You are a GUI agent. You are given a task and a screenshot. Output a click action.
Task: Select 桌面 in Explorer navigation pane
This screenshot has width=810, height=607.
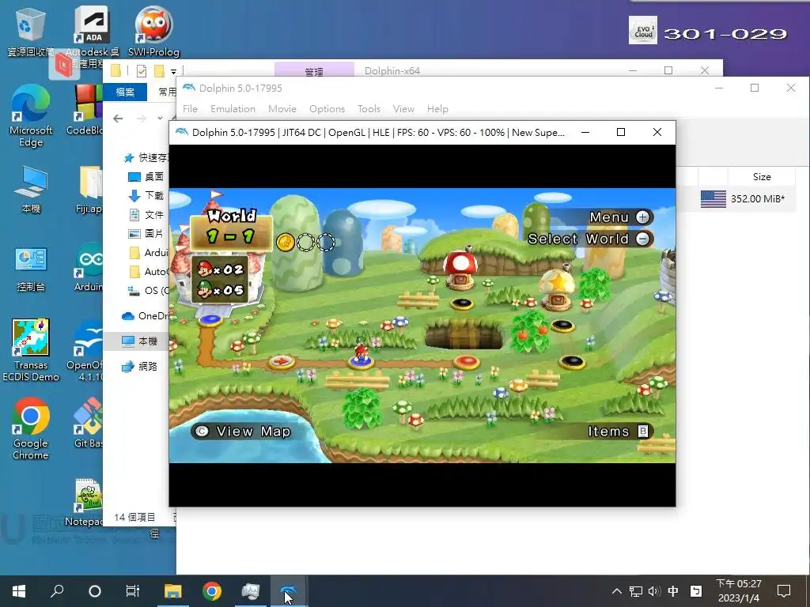(146, 176)
